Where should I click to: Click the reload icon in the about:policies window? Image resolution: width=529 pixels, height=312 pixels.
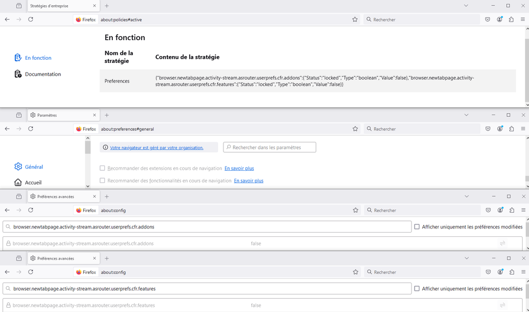pos(31,20)
